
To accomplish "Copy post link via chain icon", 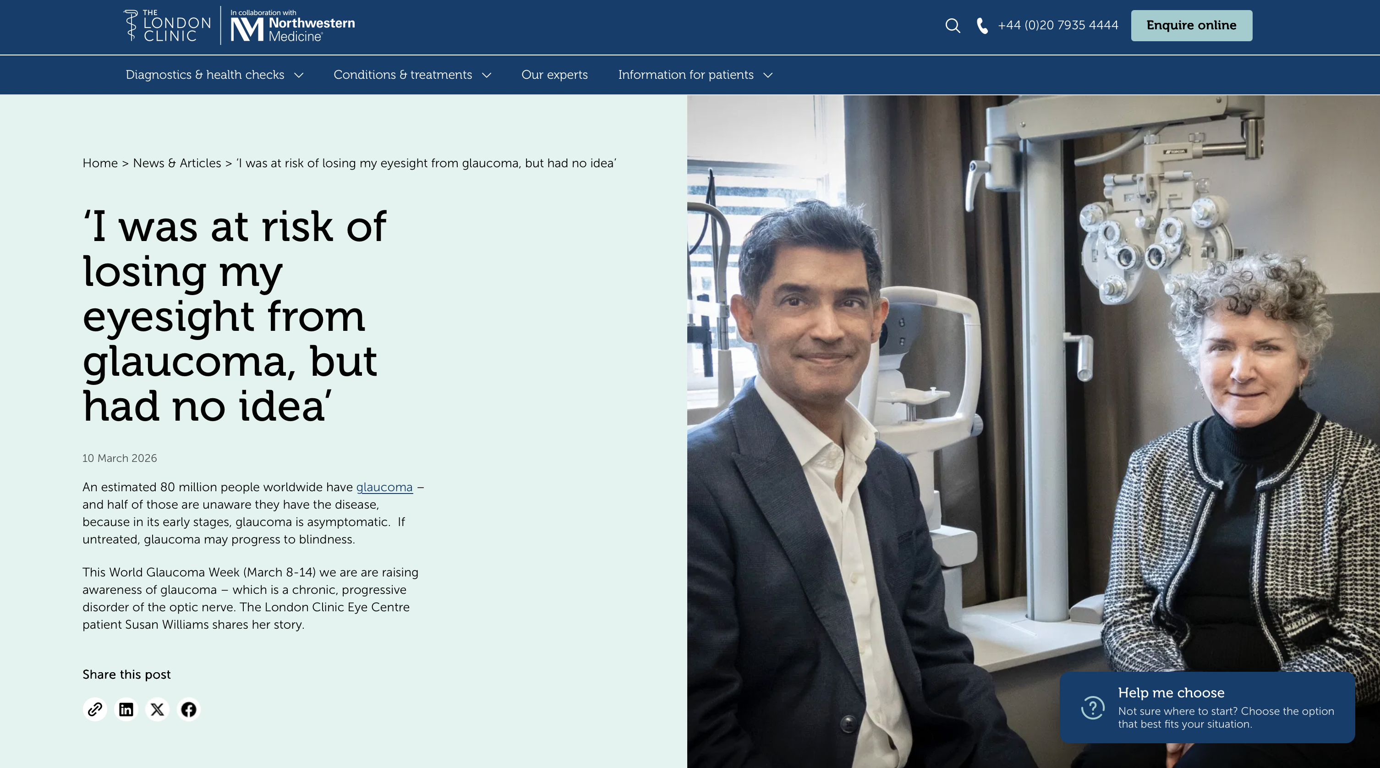I will pyautogui.click(x=95, y=709).
